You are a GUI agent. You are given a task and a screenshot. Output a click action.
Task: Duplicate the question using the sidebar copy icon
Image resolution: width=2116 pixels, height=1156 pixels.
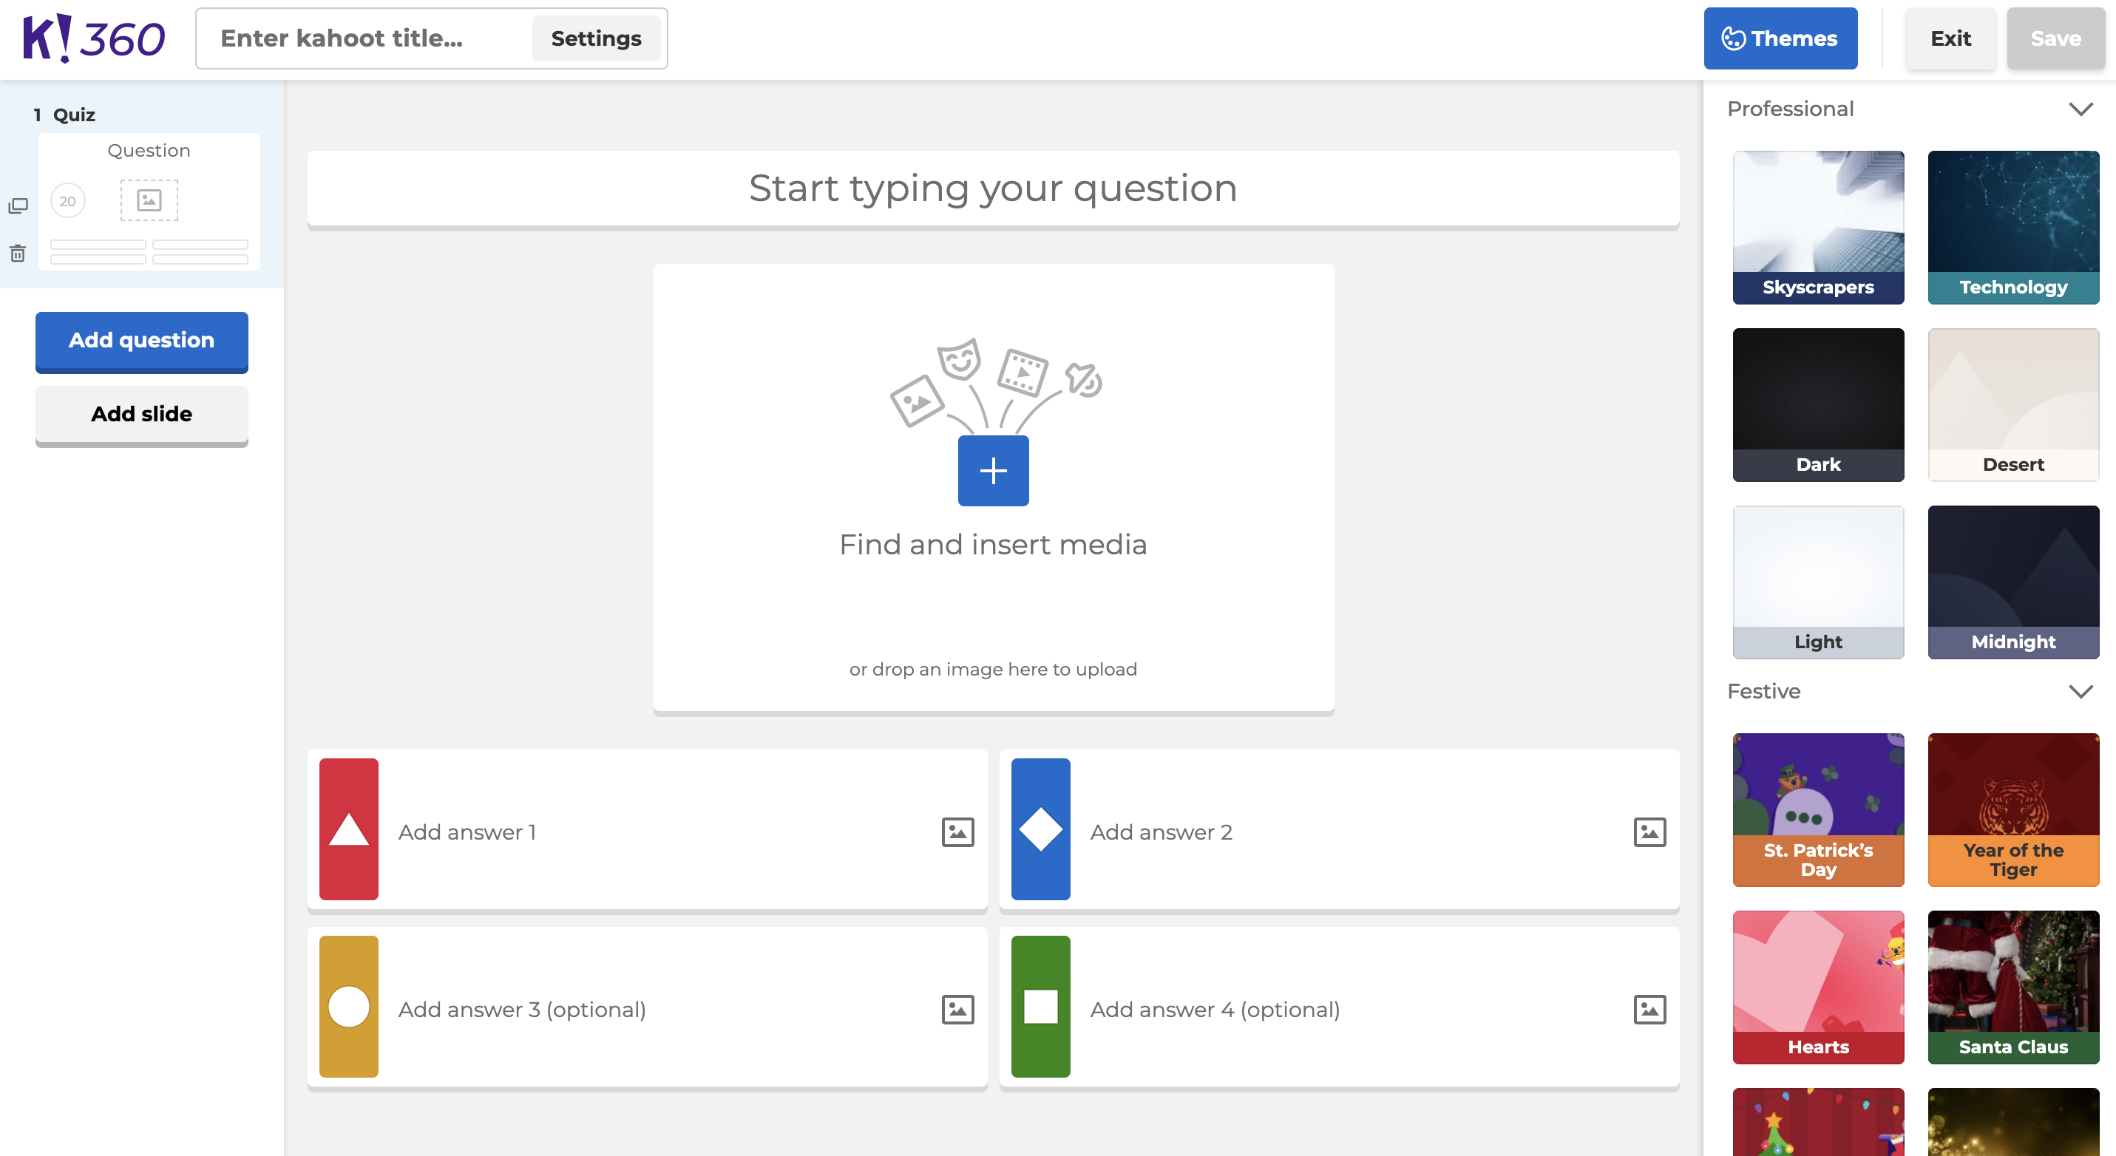coord(18,205)
